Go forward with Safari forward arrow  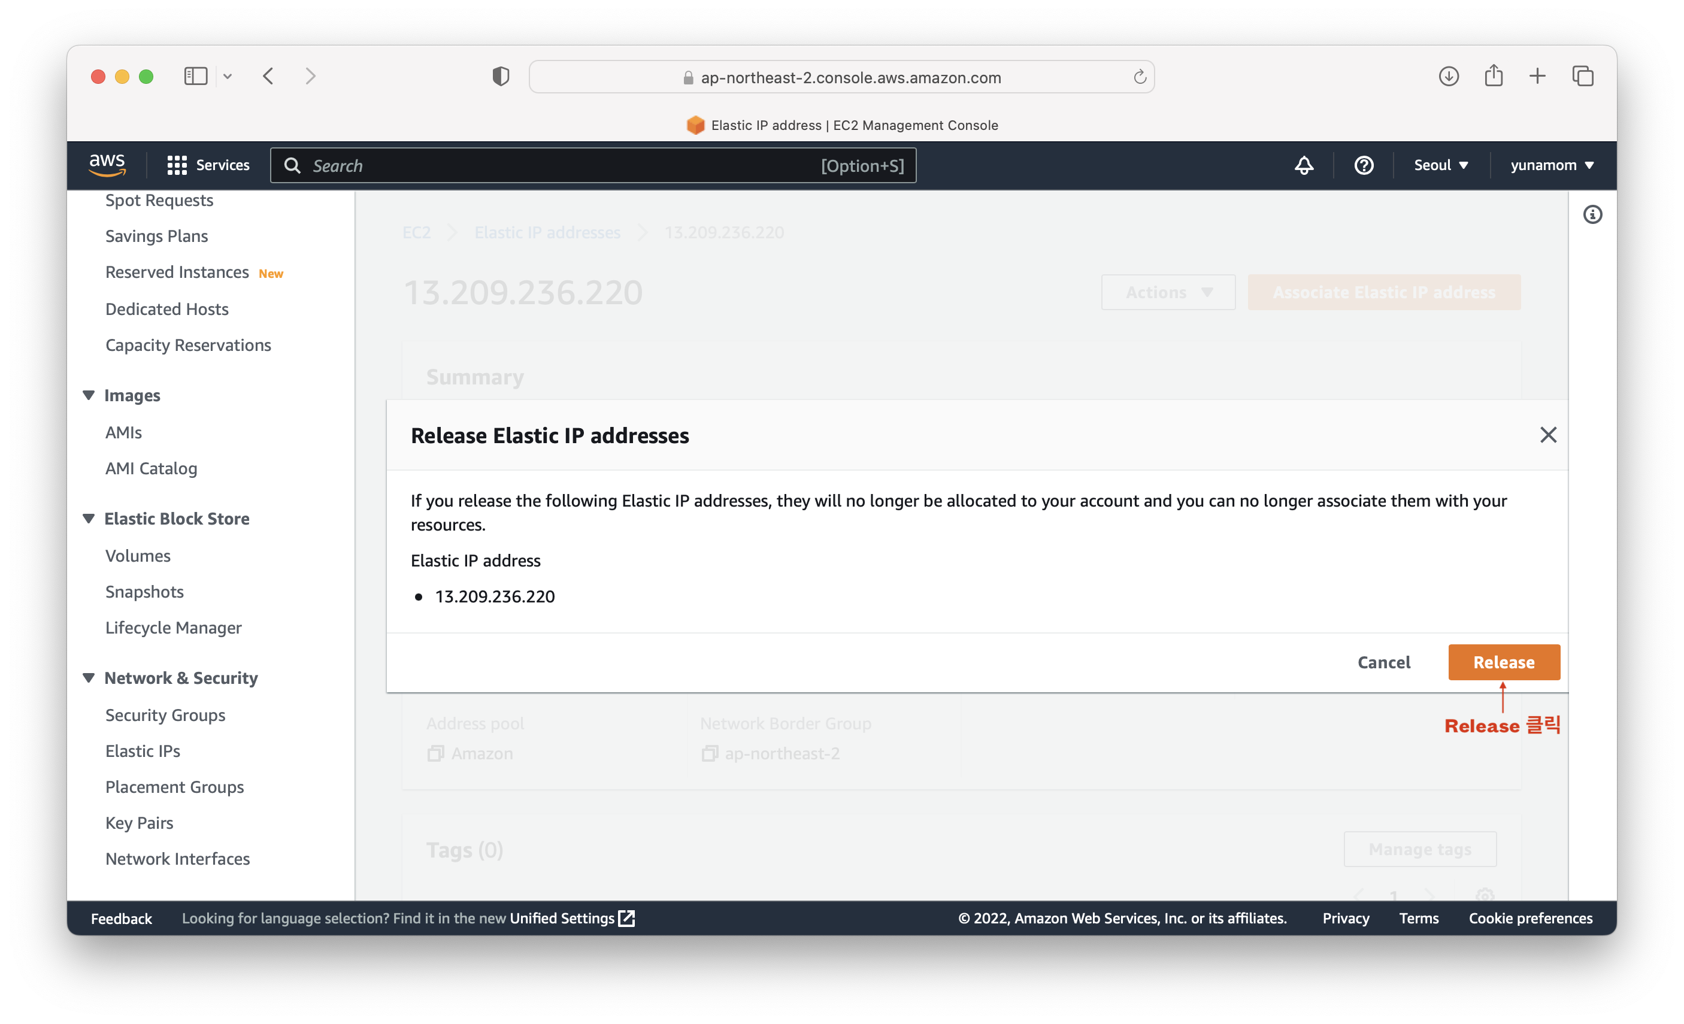(310, 76)
